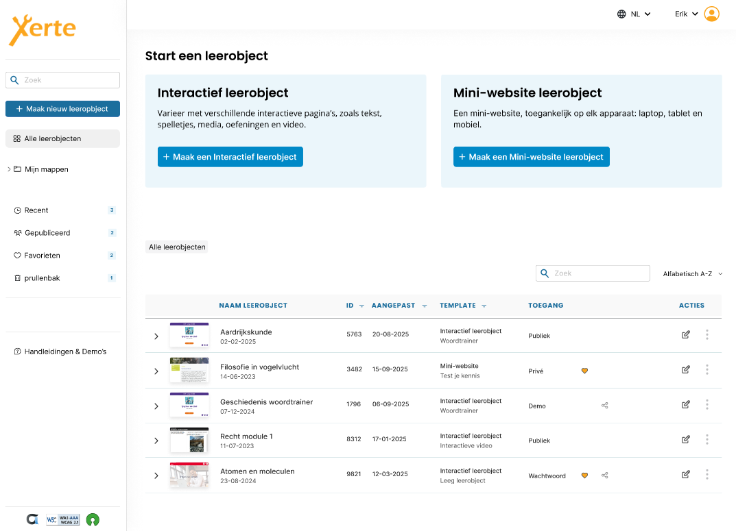Select the Recent filter in the sidebar
Screen dimensions: 736x531
[36, 210]
